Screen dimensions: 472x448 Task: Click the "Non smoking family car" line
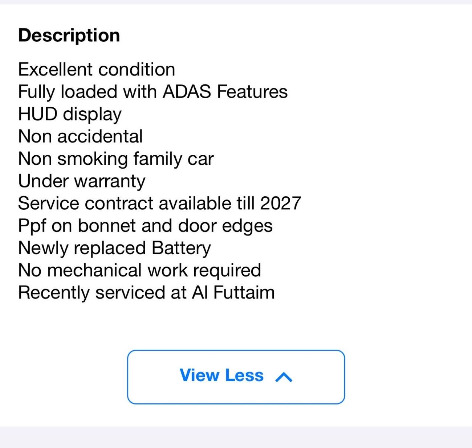(116, 159)
